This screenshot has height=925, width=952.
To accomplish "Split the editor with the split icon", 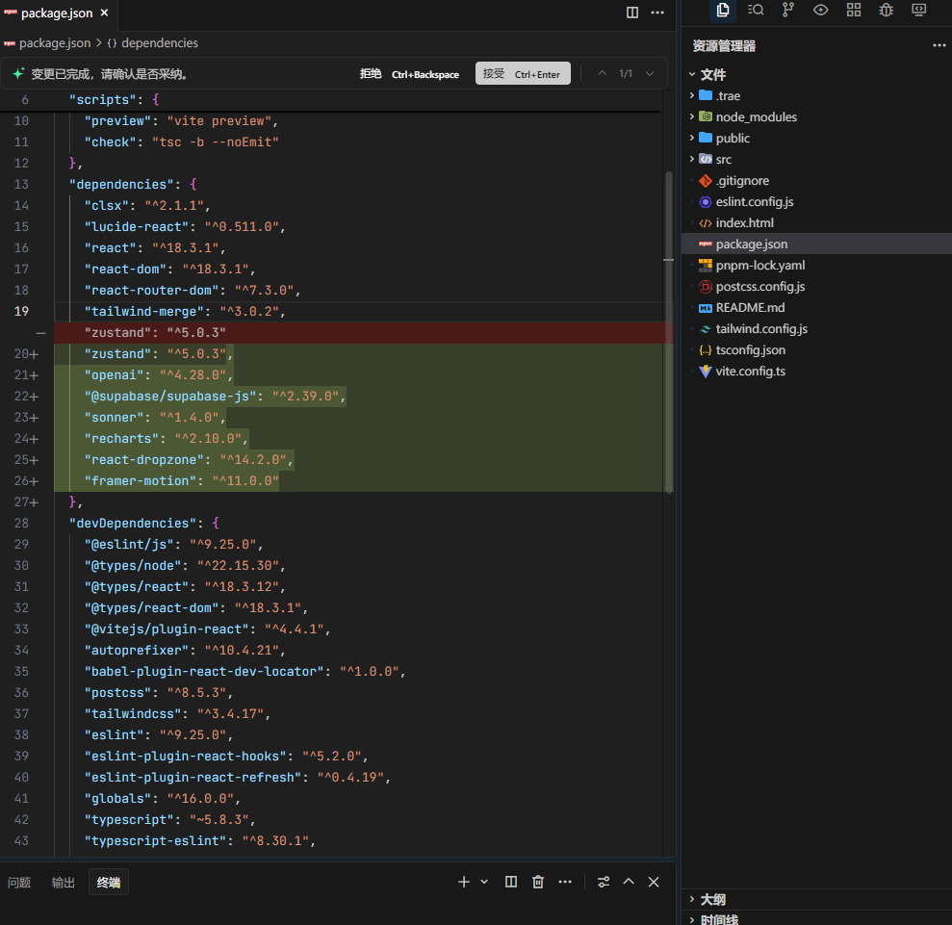I will pos(632,13).
